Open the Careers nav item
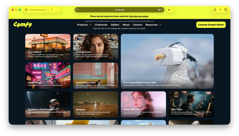The width and height of the screenshot is (239, 136). coord(137,25)
